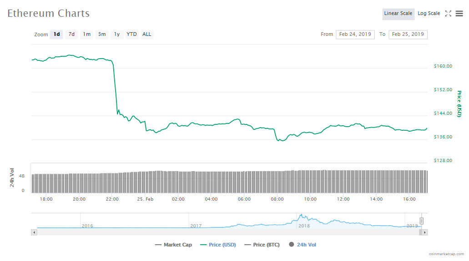This screenshot has height=261, width=469.
Task: Edit the To date field
Action: [x=408, y=34]
